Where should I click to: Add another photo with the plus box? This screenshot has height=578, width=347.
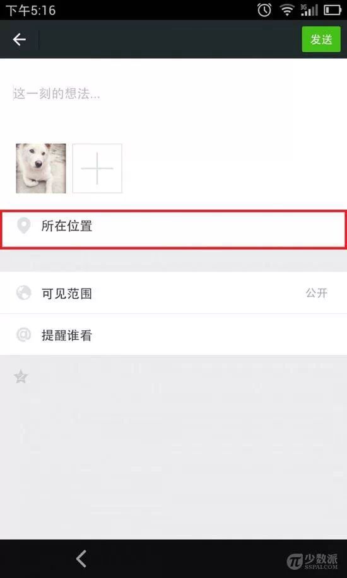[x=97, y=168]
